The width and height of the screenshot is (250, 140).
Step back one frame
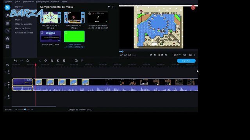click(155, 55)
